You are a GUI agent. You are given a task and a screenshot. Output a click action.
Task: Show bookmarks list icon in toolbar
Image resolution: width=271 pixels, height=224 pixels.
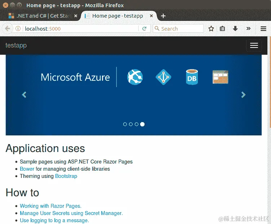[x=222, y=28]
